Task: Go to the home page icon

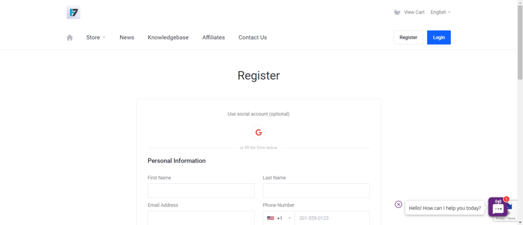Action: pos(70,37)
